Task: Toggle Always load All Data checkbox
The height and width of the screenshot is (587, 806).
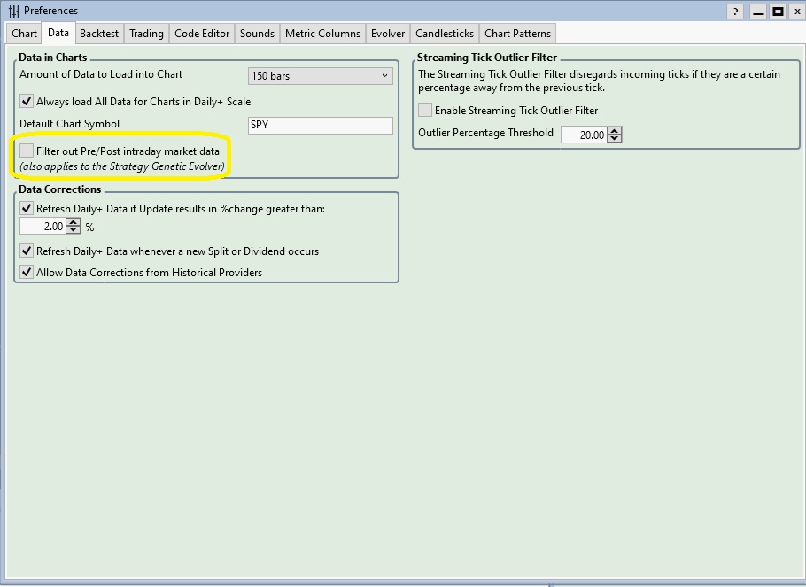Action: (x=27, y=102)
